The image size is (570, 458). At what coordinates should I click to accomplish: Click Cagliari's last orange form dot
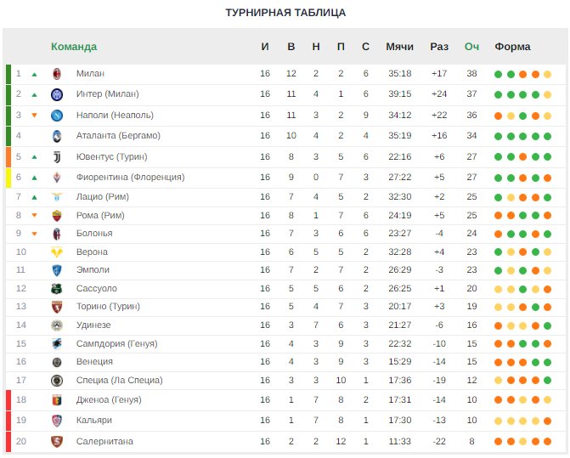[x=547, y=421]
